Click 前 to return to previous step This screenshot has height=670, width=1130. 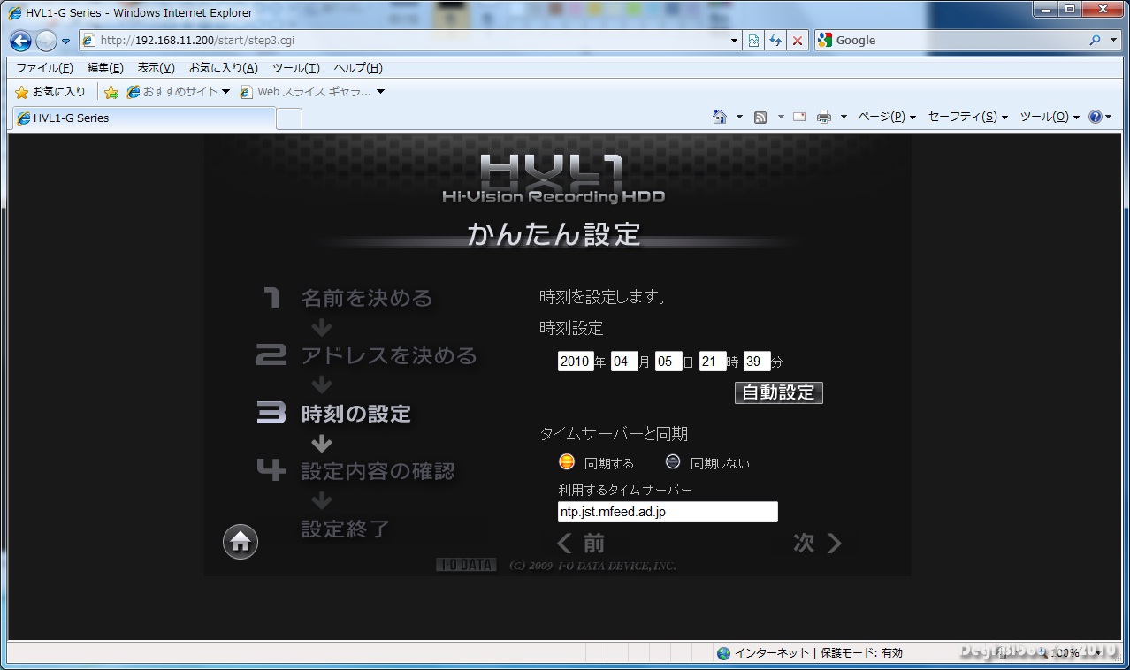[581, 544]
